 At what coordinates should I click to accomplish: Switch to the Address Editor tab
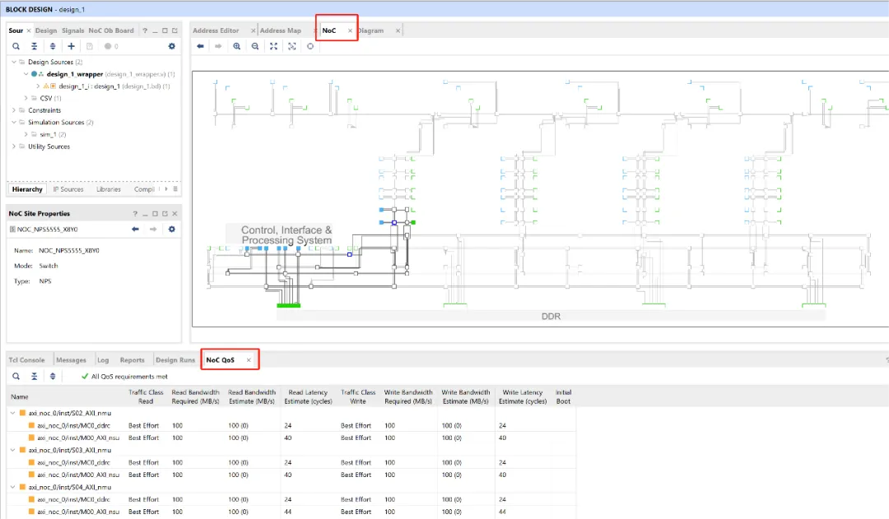click(x=216, y=30)
